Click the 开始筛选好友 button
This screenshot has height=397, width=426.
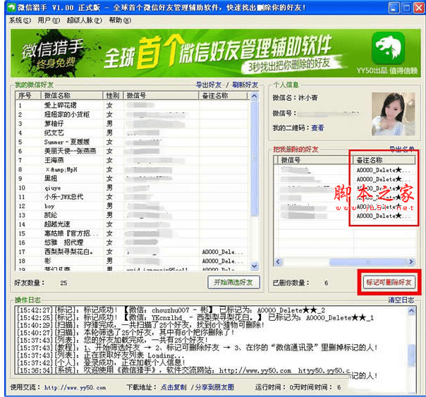pyautogui.click(x=233, y=282)
